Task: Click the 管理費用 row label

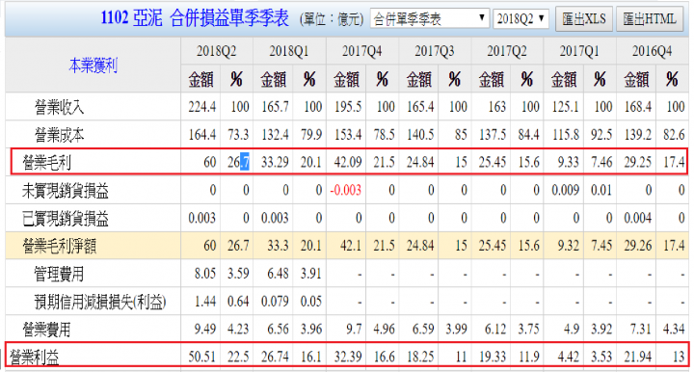Action: (x=59, y=274)
